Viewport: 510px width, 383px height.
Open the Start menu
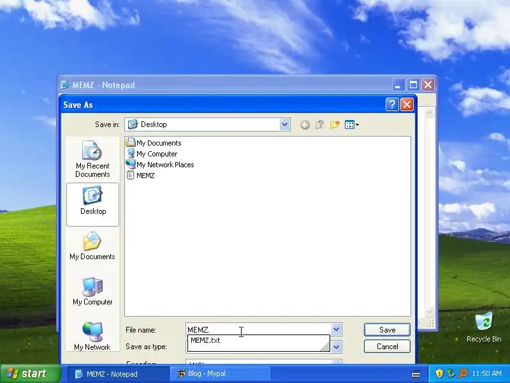pyautogui.click(x=30, y=373)
